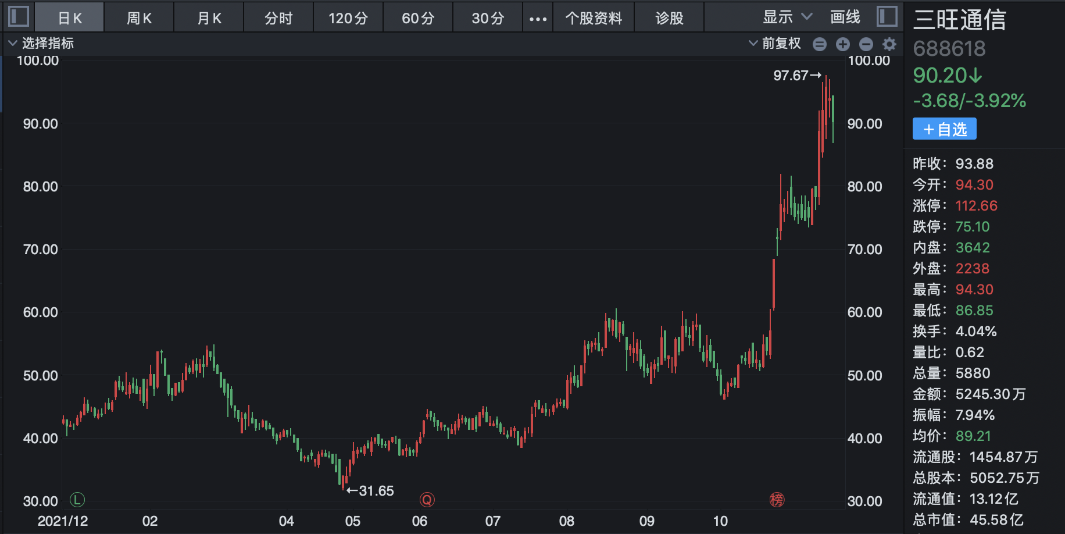This screenshot has width=1065, height=534.
Task: Toggle the right sidebar panel icon
Action: click(887, 16)
